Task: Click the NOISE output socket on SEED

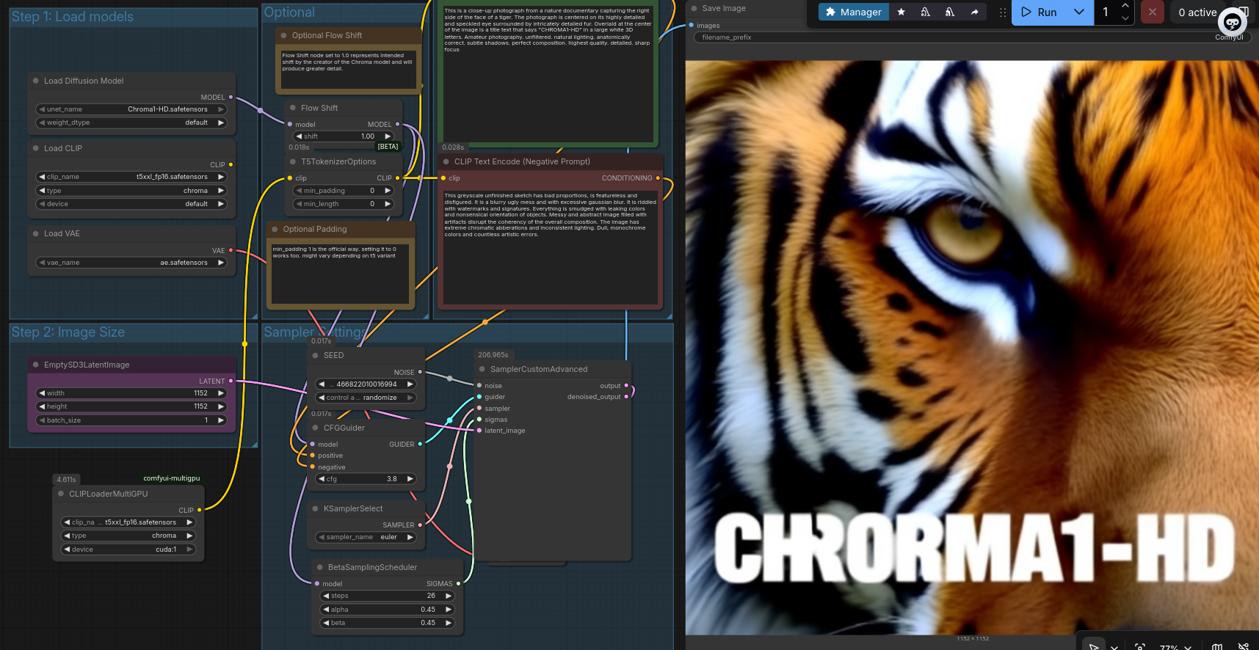Action: (x=420, y=372)
